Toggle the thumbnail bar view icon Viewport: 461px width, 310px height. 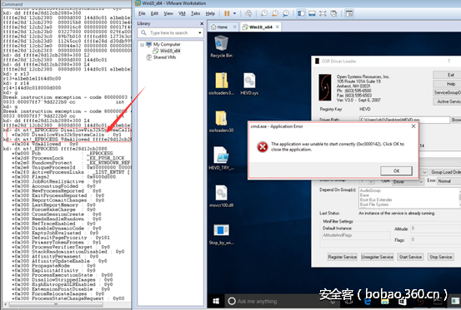click(x=312, y=13)
